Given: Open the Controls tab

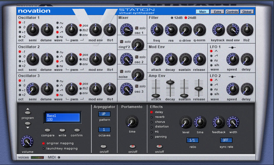Looking at the screenshot, I should [232, 12].
